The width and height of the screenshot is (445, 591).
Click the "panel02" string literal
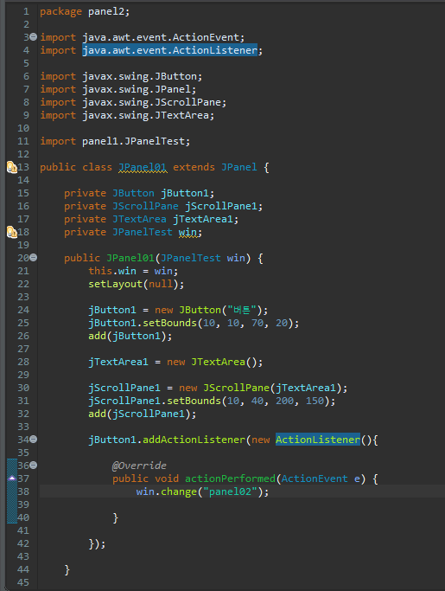pyautogui.click(x=230, y=491)
